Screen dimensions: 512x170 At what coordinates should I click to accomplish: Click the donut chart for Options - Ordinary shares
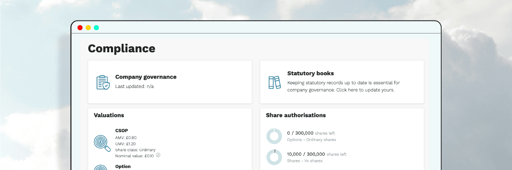tap(274, 136)
